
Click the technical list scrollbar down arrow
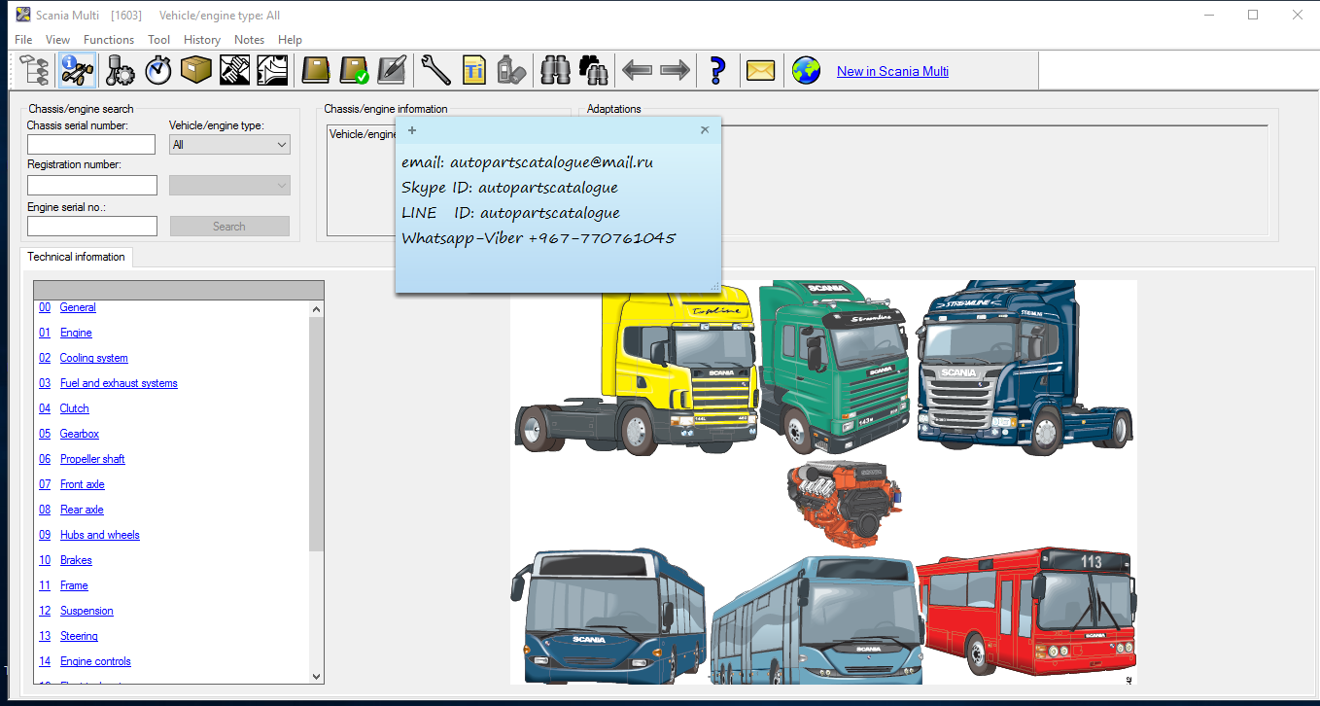pos(317,676)
